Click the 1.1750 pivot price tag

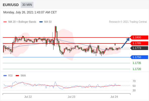(139, 57)
